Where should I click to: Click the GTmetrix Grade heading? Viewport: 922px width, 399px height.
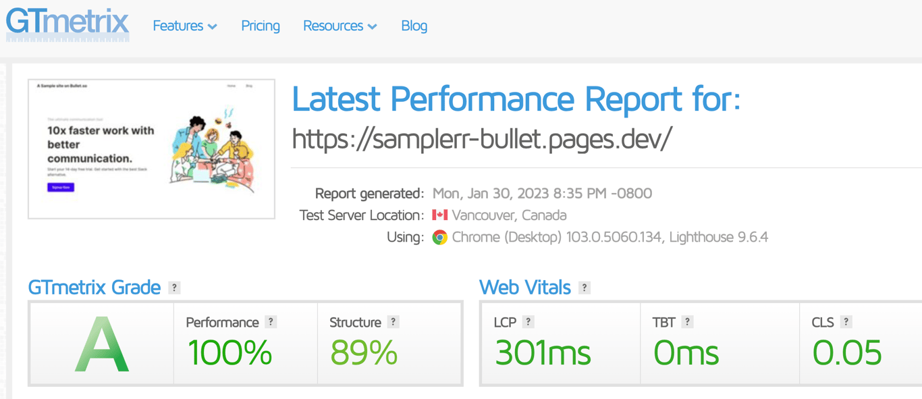tap(94, 288)
